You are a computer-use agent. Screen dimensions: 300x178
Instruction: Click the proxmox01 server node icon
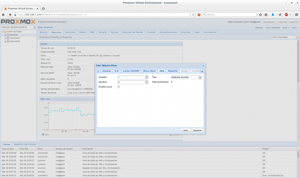[8, 38]
